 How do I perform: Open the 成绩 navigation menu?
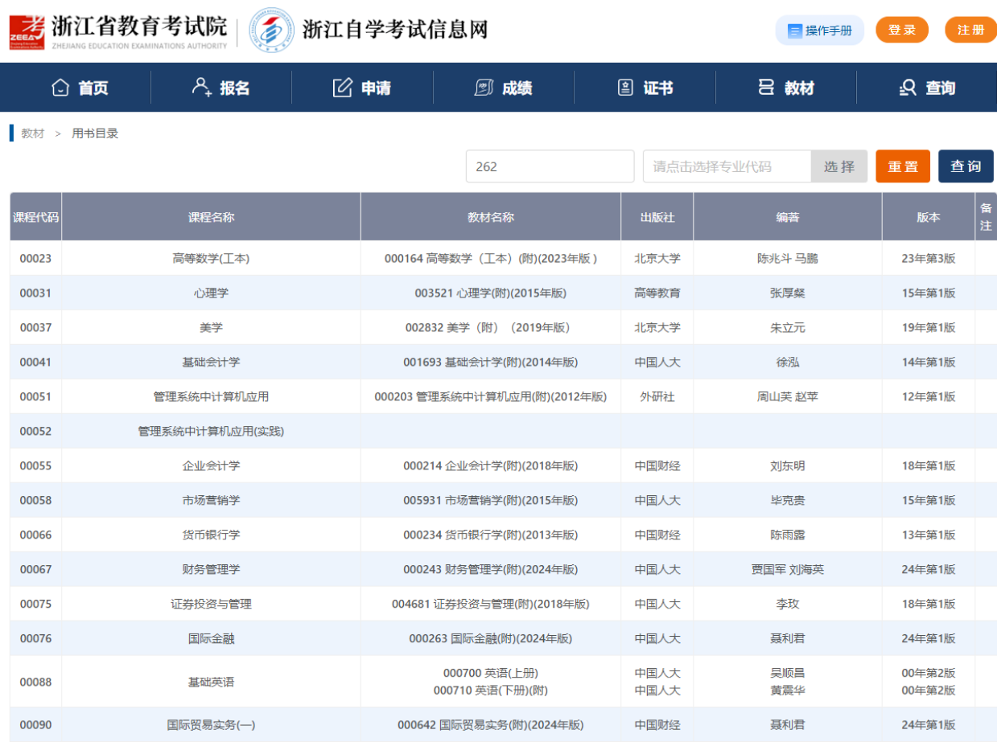tap(504, 88)
